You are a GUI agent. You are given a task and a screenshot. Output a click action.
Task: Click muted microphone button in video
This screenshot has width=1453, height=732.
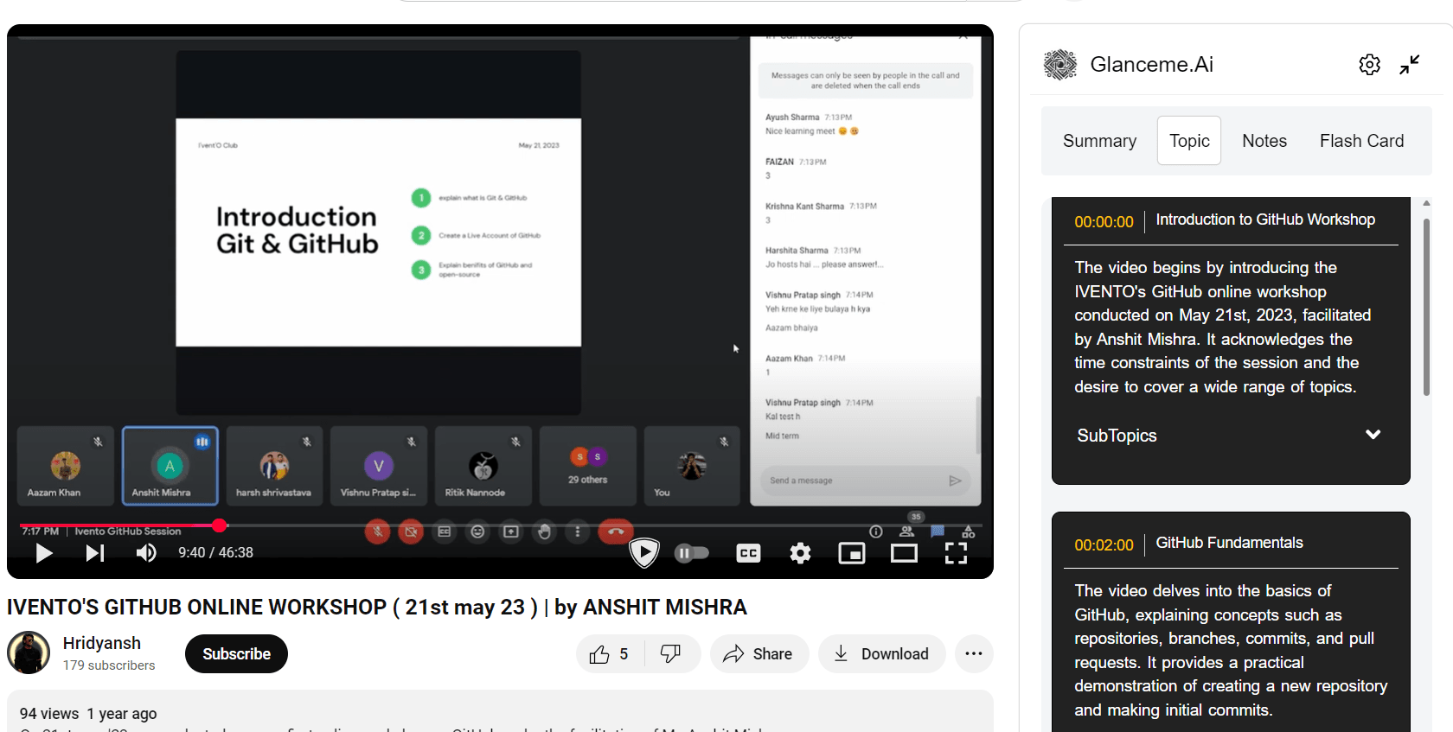pyautogui.click(x=377, y=531)
